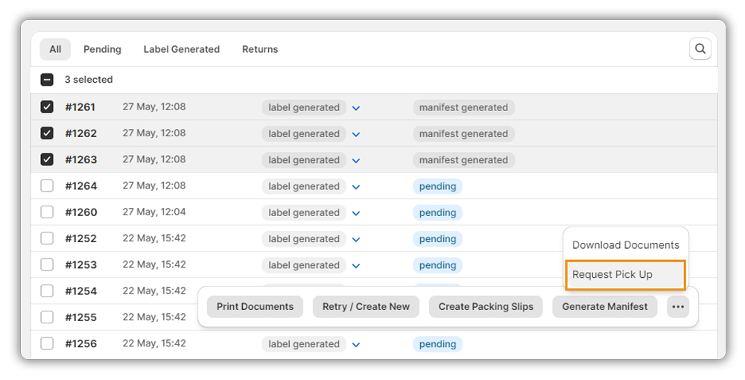The width and height of the screenshot is (745, 380).
Task: Click pending badge on order #1253
Action: pos(437,265)
